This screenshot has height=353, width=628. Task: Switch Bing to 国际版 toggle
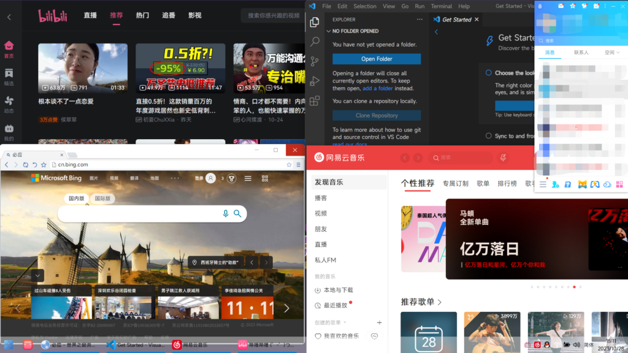pos(102,199)
